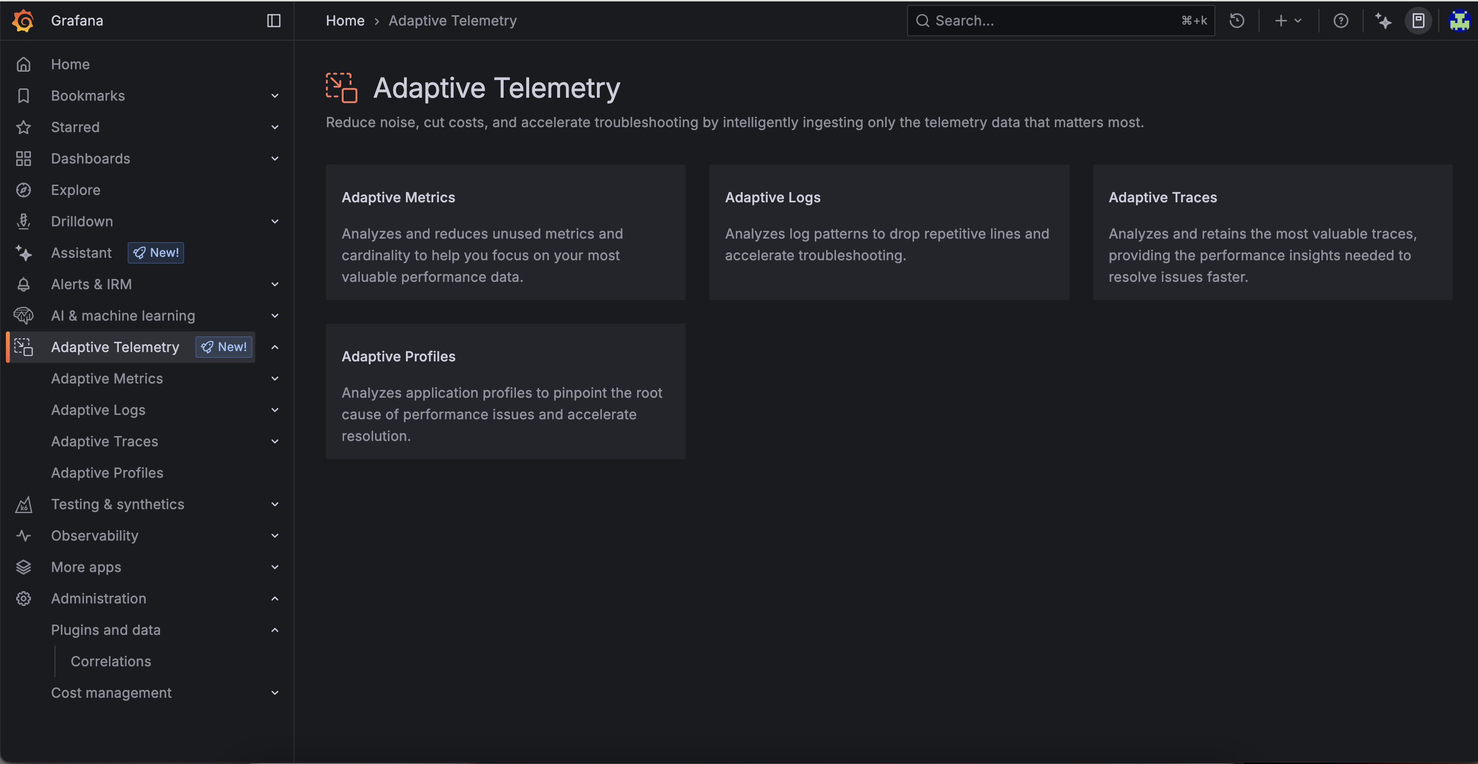Image resolution: width=1478 pixels, height=764 pixels.
Task: Open the history clock icon
Action: click(x=1237, y=21)
